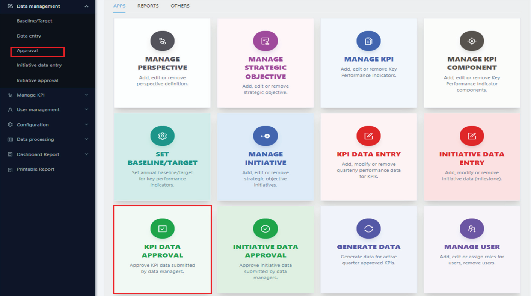
Task: Open Data entry in the sidebar
Action: click(x=29, y=36)
